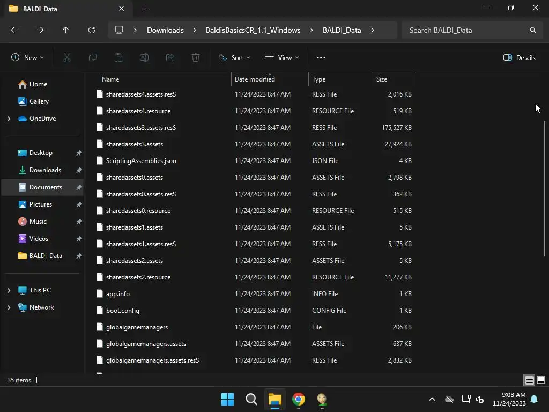
Task: Open clock and date in taskbar
Action: tap(509, 399)
